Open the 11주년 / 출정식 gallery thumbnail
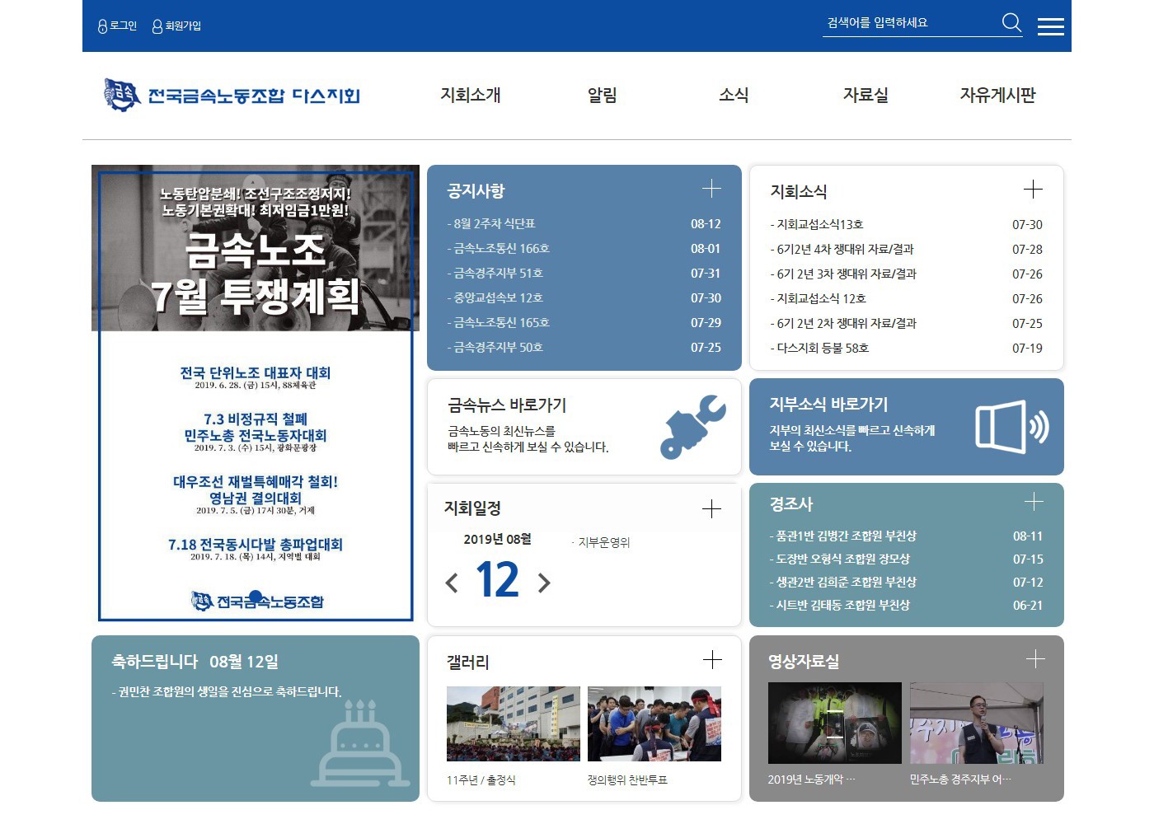The image size is (1154, 824). [x=513, y=723]
